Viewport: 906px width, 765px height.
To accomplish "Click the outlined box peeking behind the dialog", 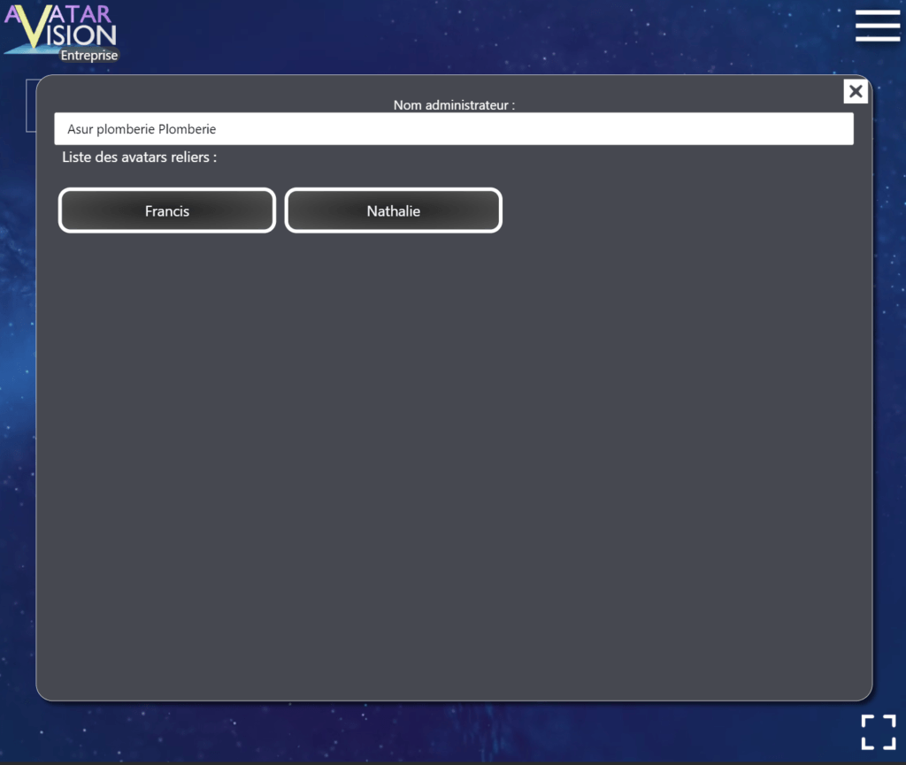I will tap(30, 106).
